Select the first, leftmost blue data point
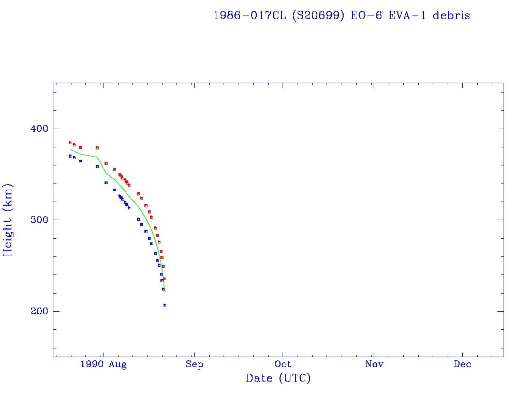Viewport: 530px width, 397px height. pos(70,156)
